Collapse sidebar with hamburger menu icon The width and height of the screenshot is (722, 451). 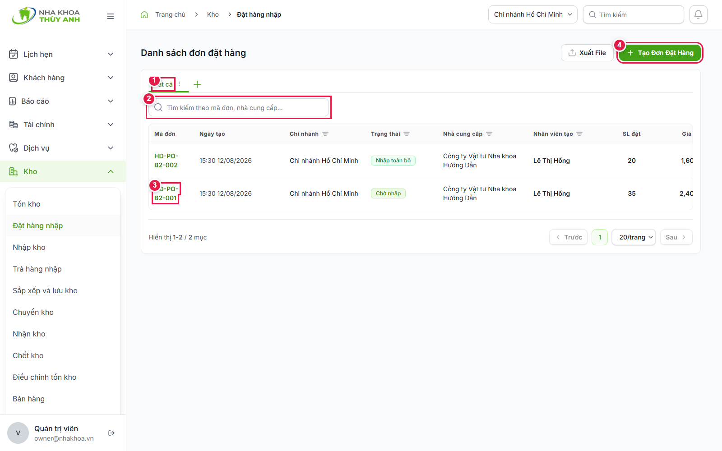111,16
